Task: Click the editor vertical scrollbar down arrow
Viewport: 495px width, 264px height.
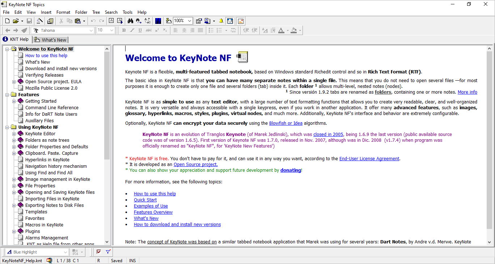Action: (x=489, y=242)
